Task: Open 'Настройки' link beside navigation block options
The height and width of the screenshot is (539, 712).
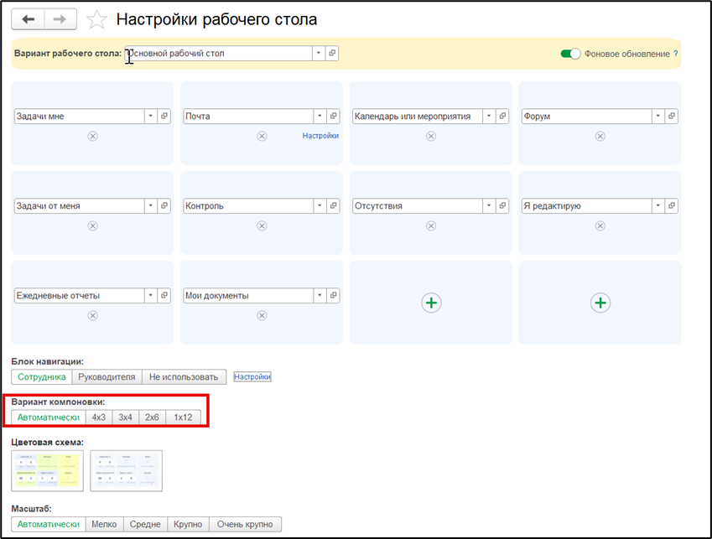Action: tap(252, 376)
